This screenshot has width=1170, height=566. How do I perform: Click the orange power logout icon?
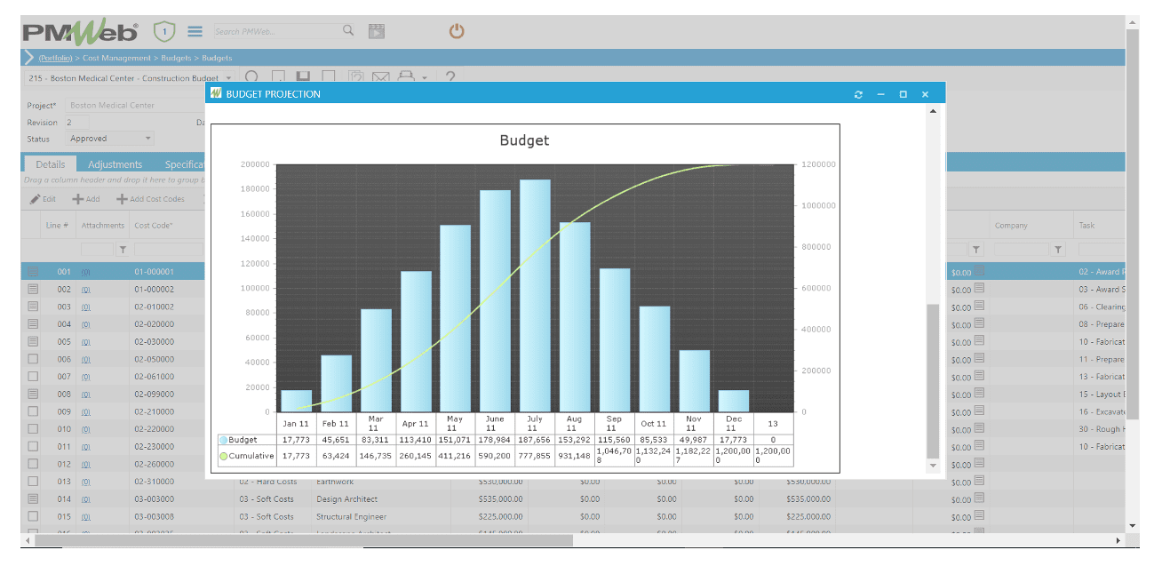point(457,31)
